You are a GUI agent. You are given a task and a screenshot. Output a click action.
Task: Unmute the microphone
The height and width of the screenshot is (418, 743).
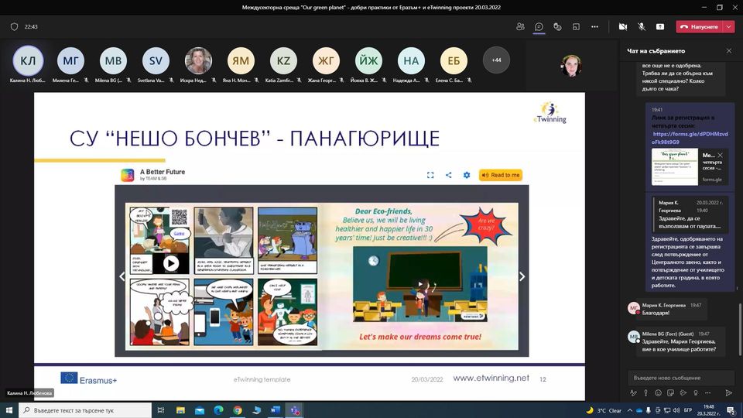pyautogui.click(x=641, y=26)
